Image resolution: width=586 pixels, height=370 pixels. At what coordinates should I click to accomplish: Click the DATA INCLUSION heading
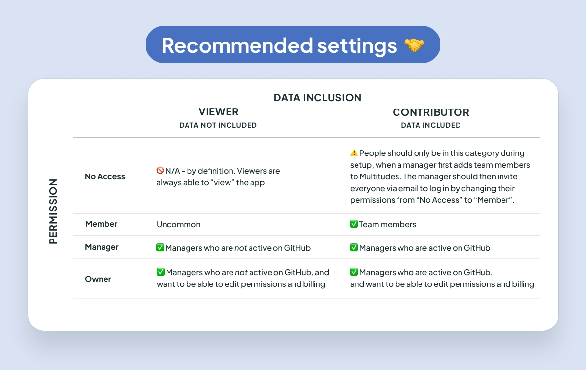tap(317, 98)
